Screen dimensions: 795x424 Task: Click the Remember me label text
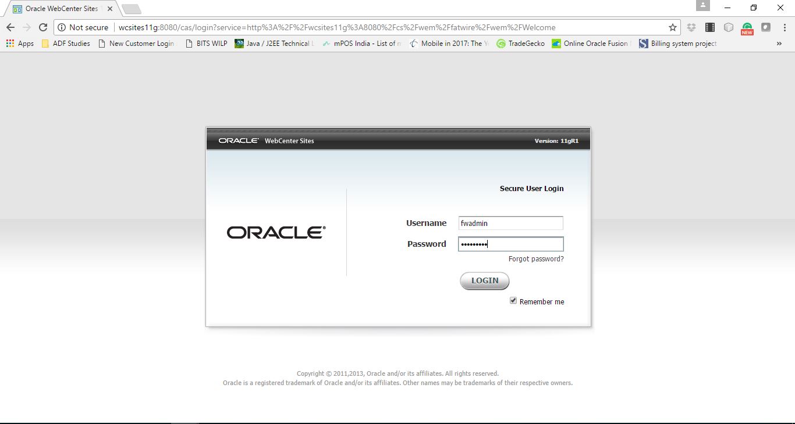(542, 301)
